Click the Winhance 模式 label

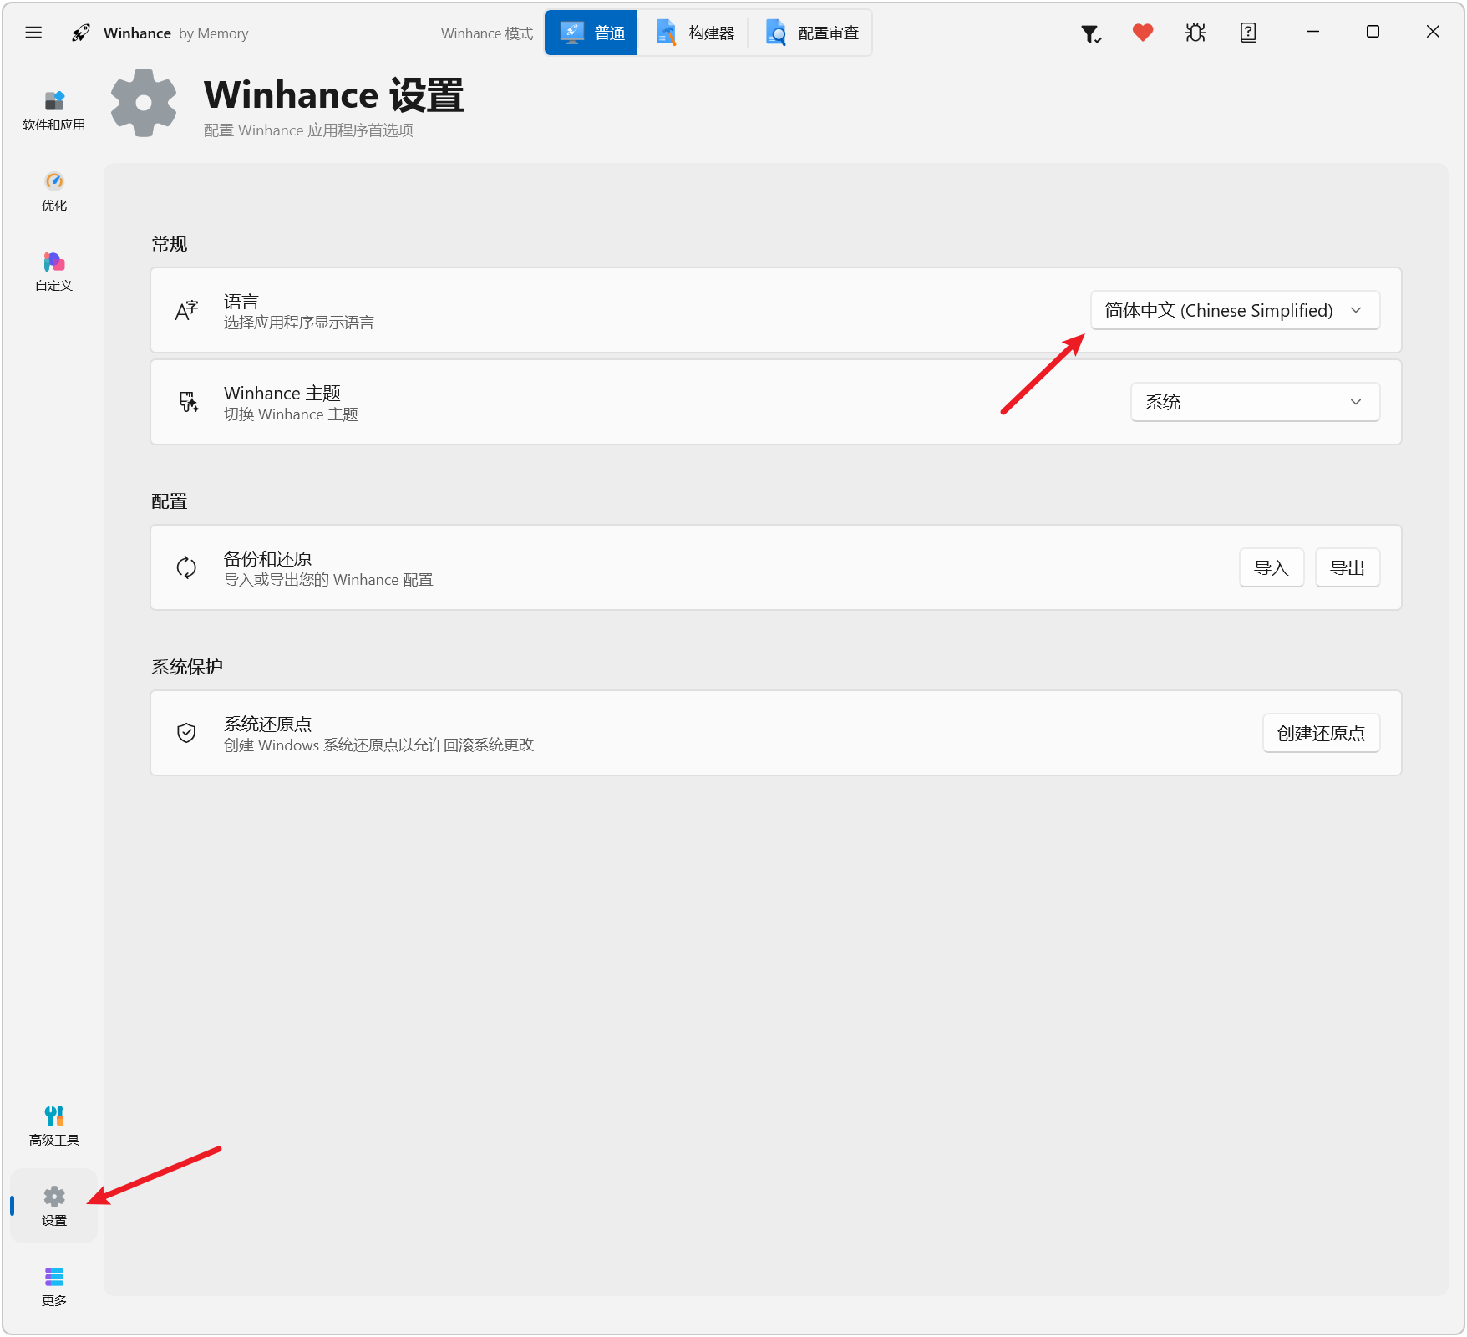487,33
